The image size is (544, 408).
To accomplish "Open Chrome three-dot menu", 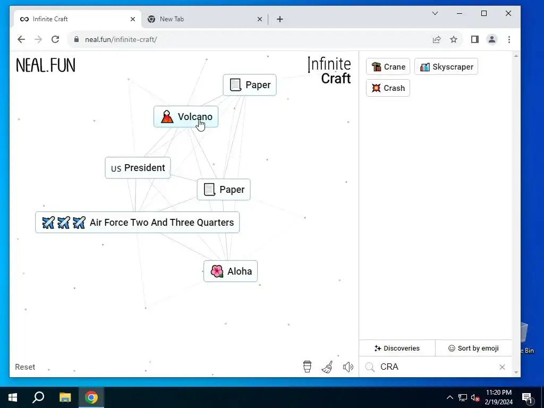I will (509, 39).
